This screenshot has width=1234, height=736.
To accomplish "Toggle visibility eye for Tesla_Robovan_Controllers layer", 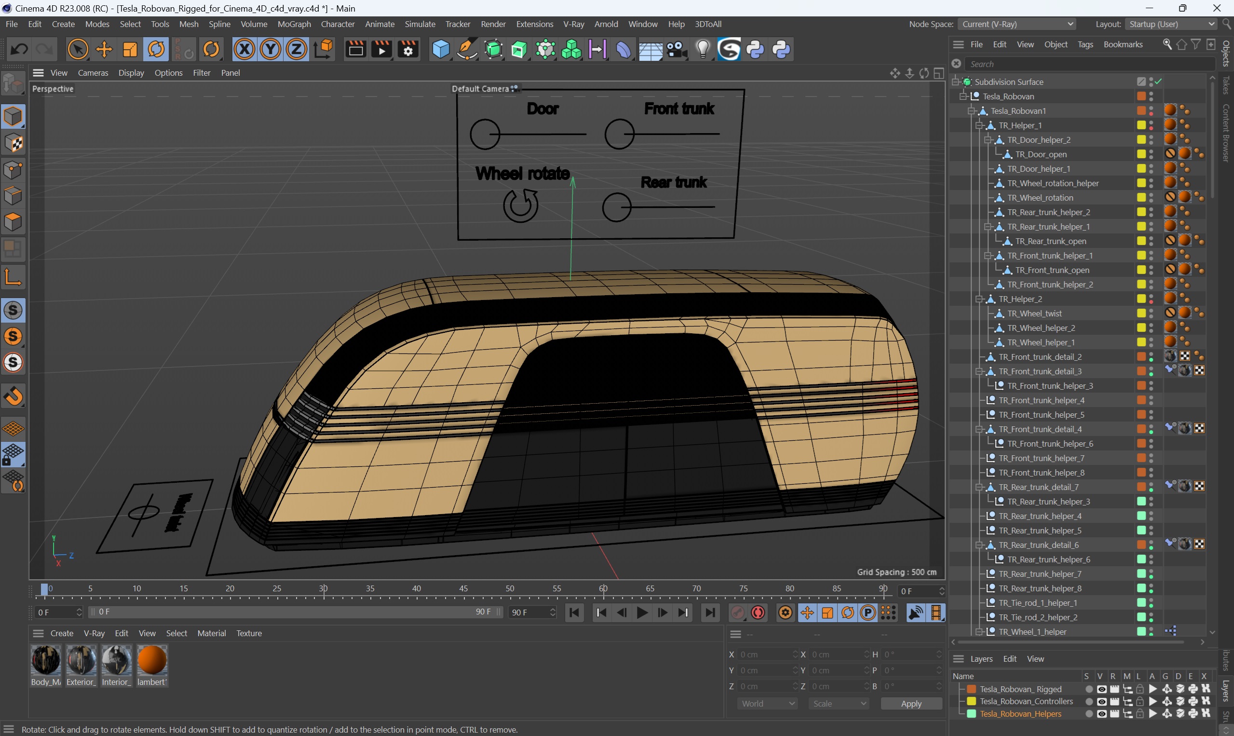I will (x=1101, y=702).
